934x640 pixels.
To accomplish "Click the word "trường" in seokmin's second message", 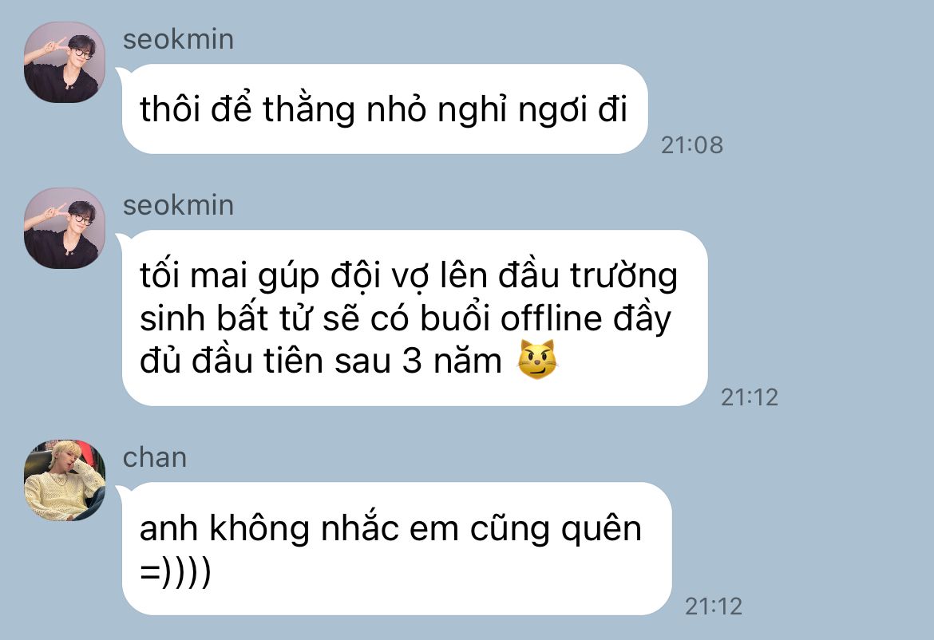I will click(623, 276).
